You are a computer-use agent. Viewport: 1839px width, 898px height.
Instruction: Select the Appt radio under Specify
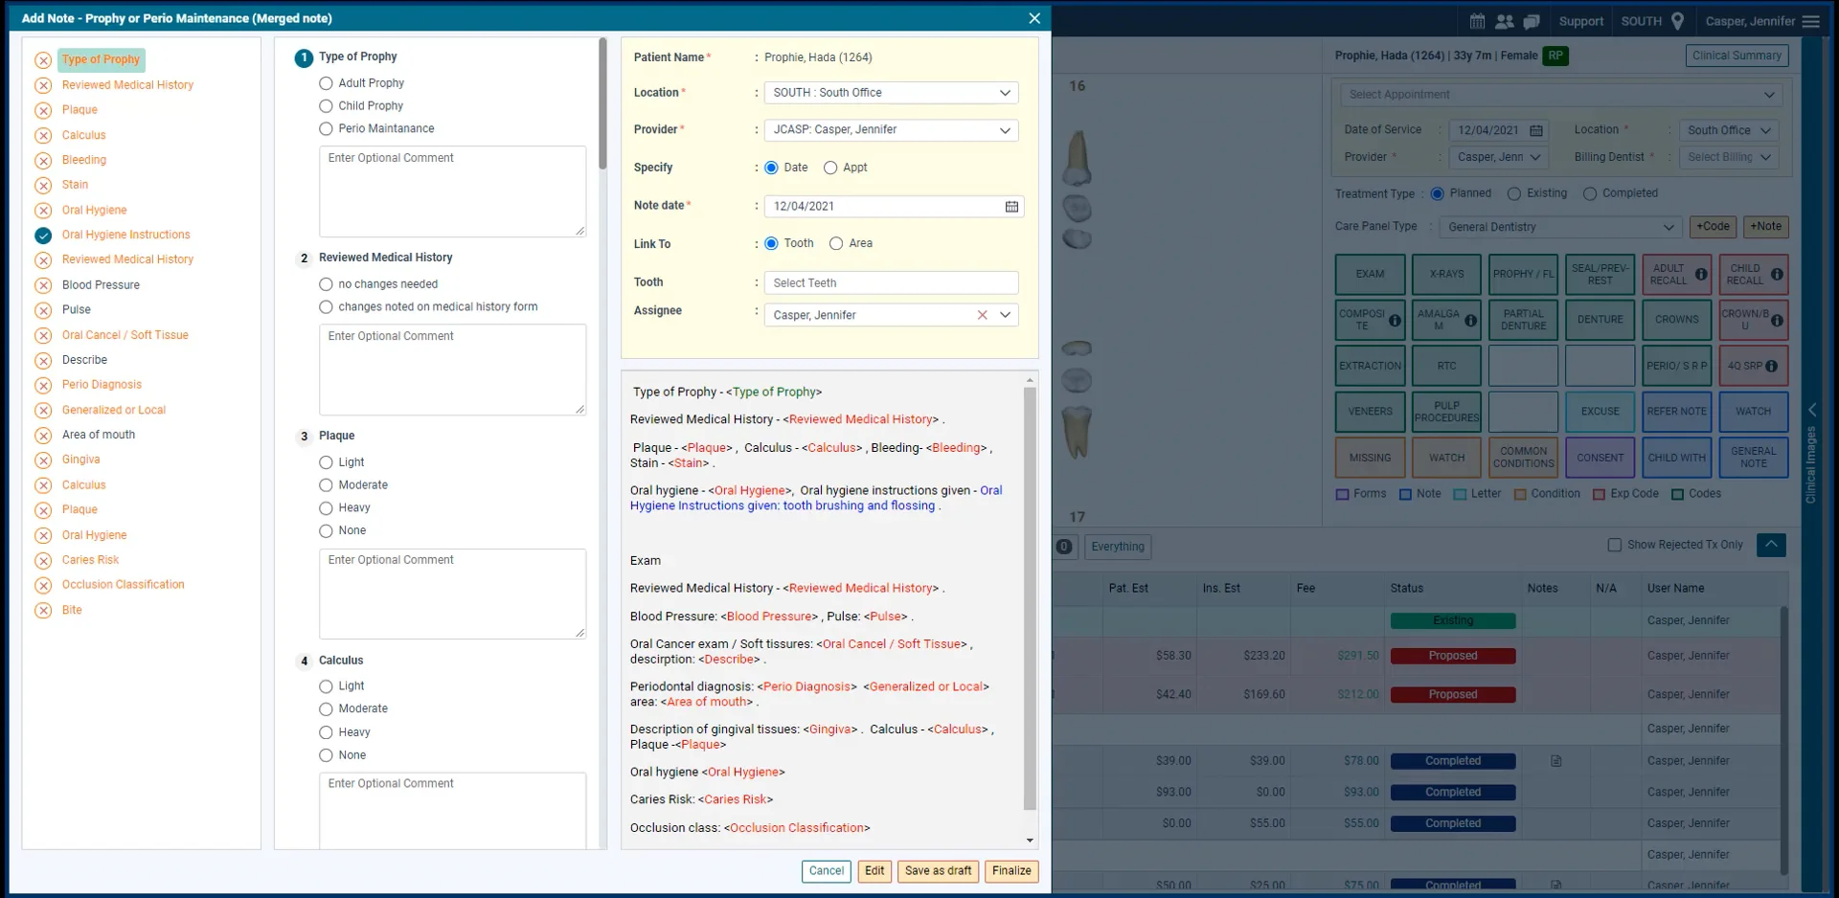830,168
